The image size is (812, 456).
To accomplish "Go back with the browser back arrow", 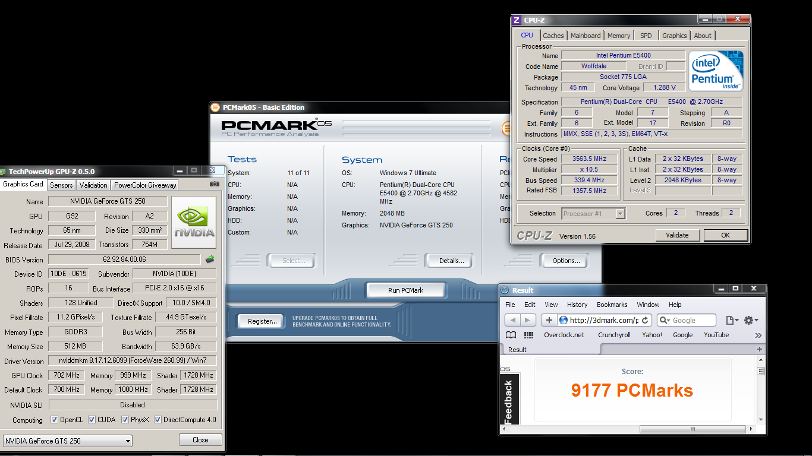I will tap(512, 320).
